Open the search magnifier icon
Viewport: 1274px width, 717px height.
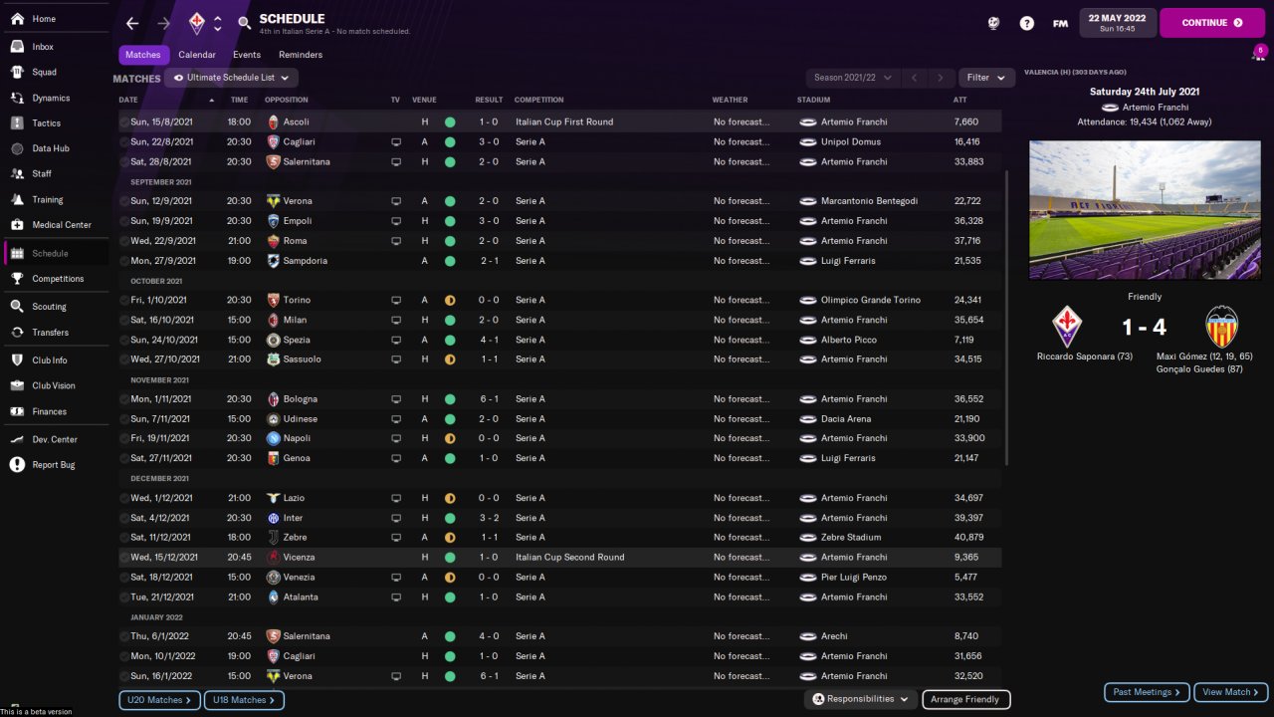point(245,23)
